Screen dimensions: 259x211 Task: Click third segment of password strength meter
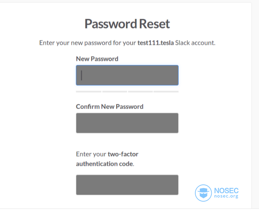click(x=140, y=91)
